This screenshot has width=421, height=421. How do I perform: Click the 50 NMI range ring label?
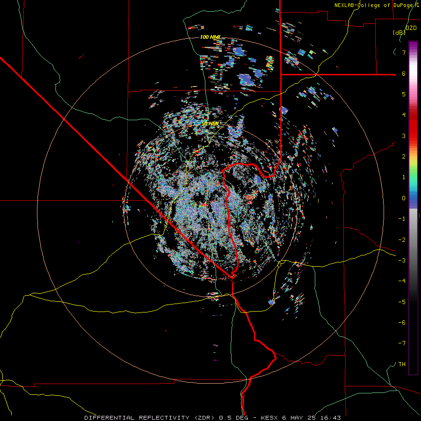point(210,123)
